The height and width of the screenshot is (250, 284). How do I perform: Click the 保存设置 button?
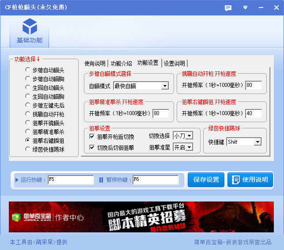pos(206,179)
